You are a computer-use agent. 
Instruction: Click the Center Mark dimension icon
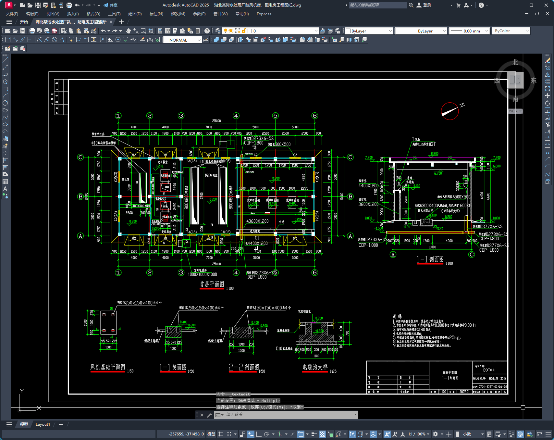click(118, 40)
